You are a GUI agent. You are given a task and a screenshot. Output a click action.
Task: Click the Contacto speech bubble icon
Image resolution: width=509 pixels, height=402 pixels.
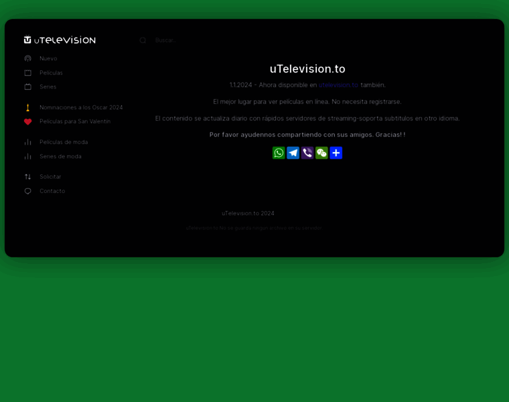pyautogui.click(x=28, y=191)
